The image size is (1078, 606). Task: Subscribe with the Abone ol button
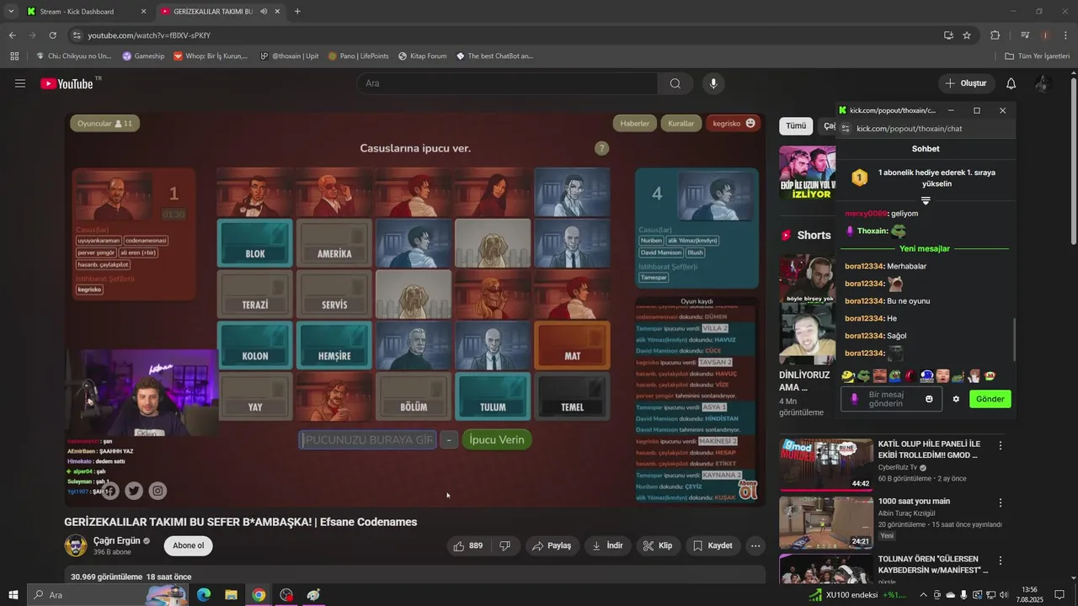[188, 545]
